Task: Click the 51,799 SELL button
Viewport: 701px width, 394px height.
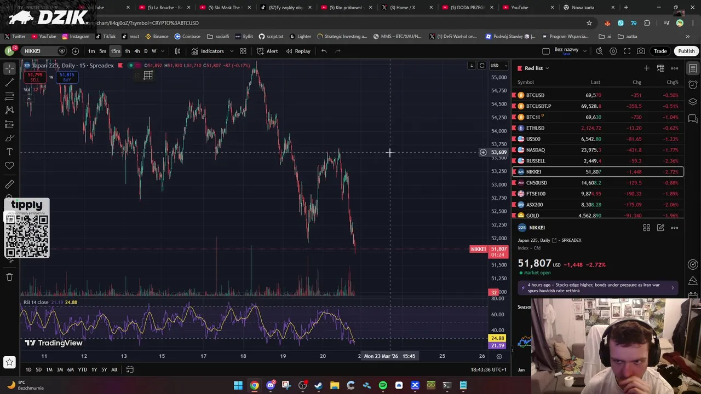Action: (35, 77)
